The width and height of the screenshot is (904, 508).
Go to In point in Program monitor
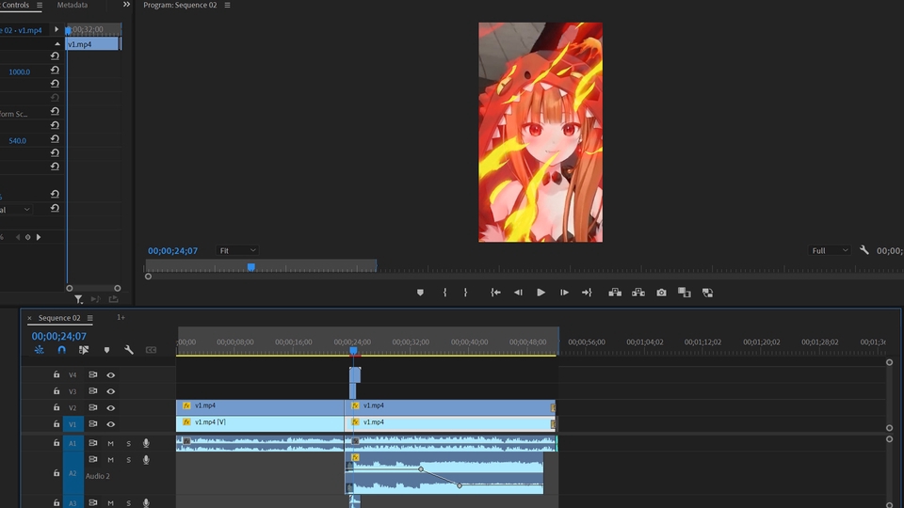coord(495,293)
